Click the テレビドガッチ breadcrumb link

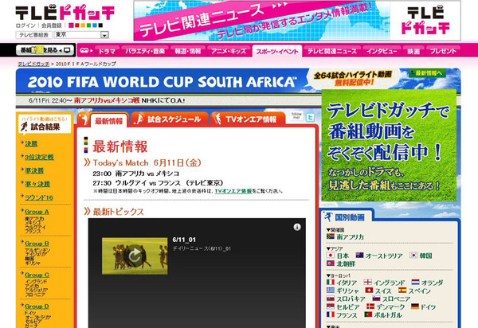[x=33, y=64]
